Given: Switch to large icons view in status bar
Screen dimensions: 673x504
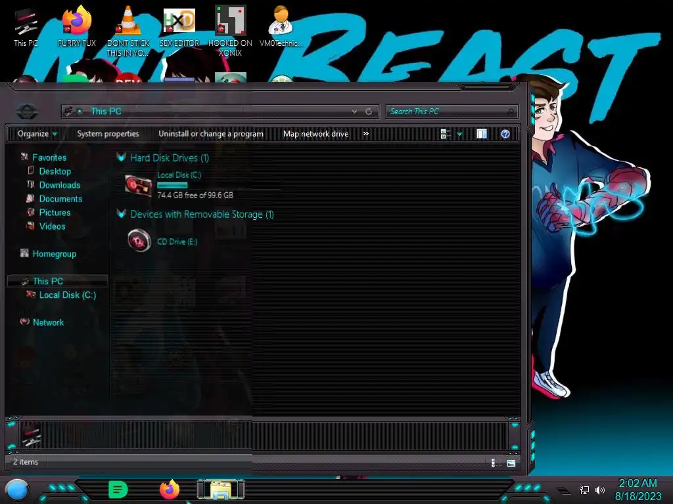Looking at the screenshot, I should 511,463.
